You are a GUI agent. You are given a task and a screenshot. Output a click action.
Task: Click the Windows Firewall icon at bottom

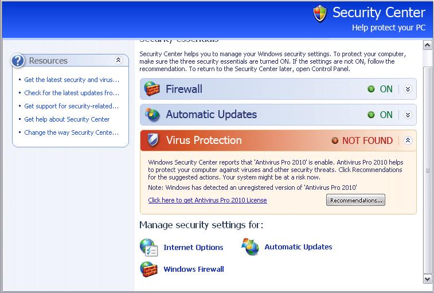(148, 269)
